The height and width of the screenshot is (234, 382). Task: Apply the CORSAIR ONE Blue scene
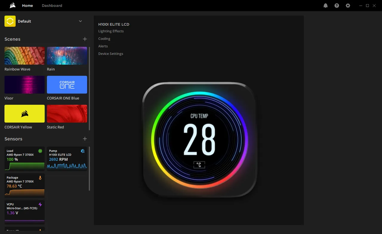pos(67,85)
